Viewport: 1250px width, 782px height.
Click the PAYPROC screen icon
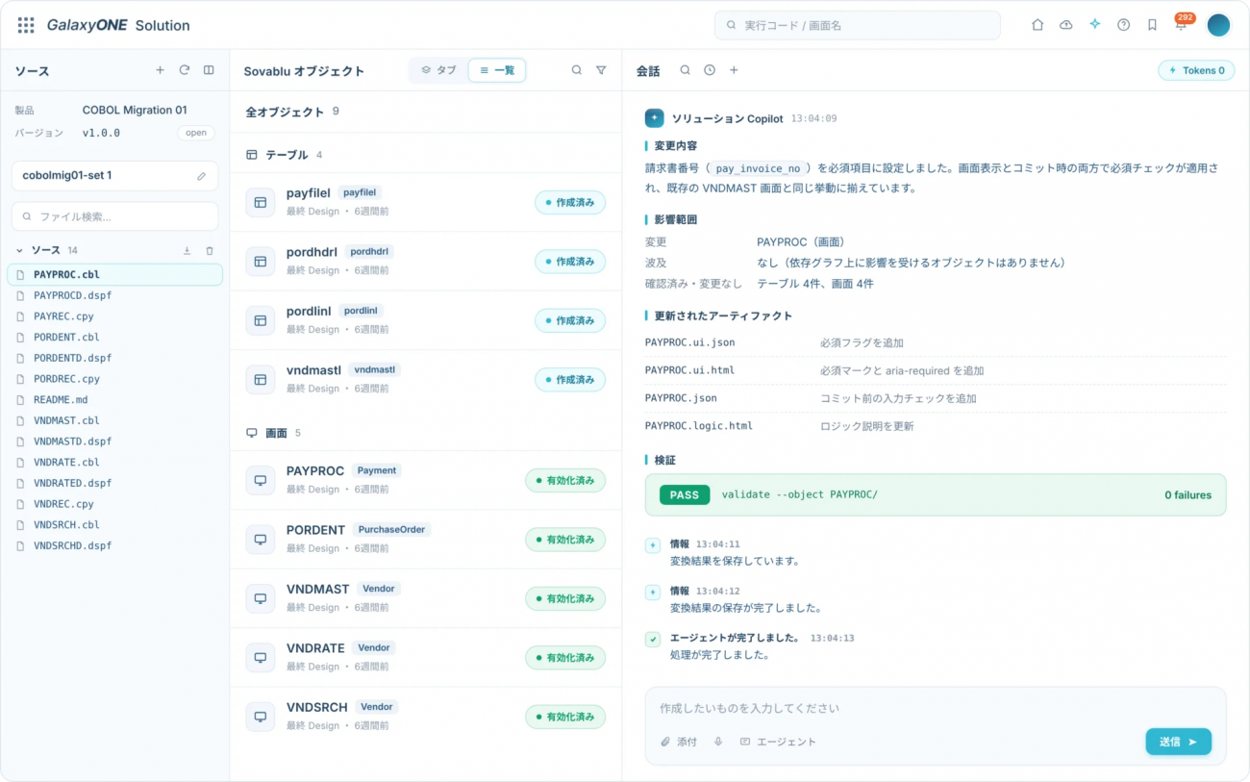point(260,480)
